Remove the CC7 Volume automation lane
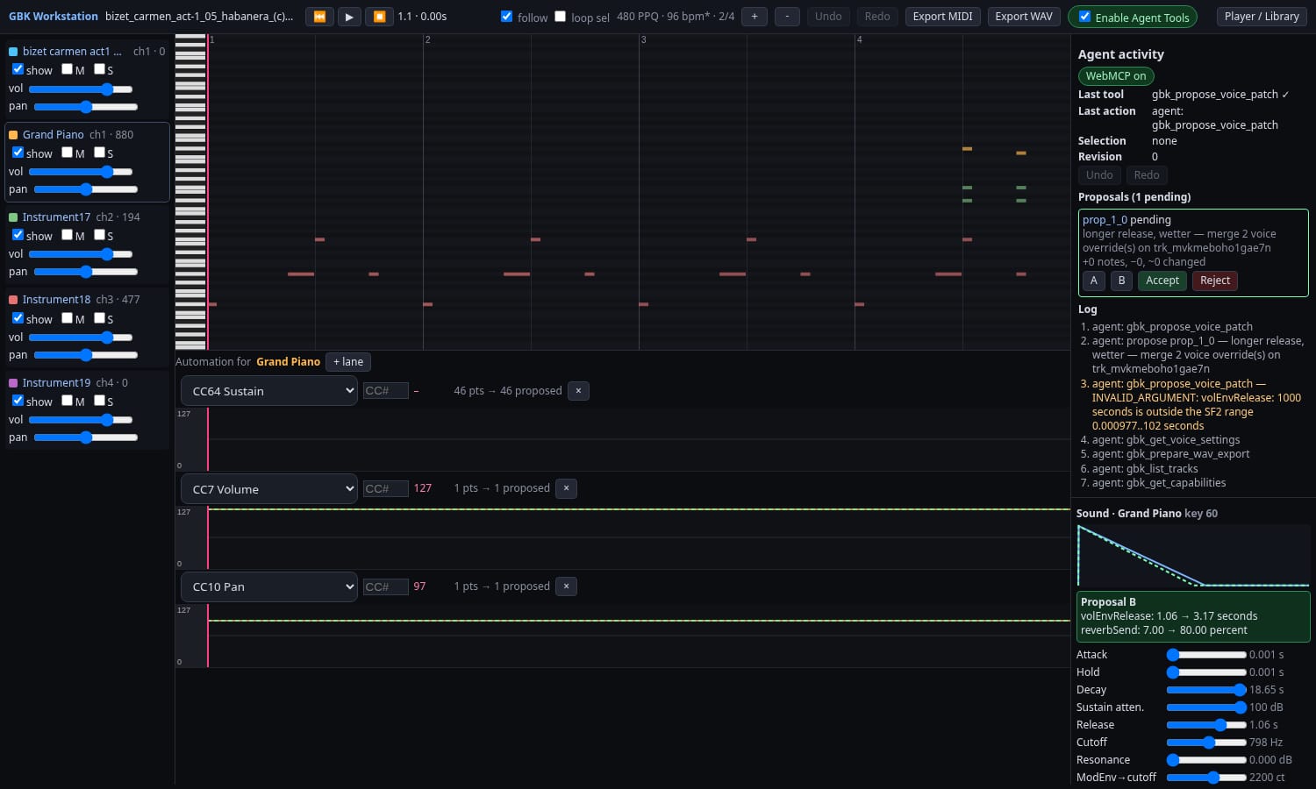The width and height of the screenshot is (1316, 789). pyautogui.click(x=567, y=488)
